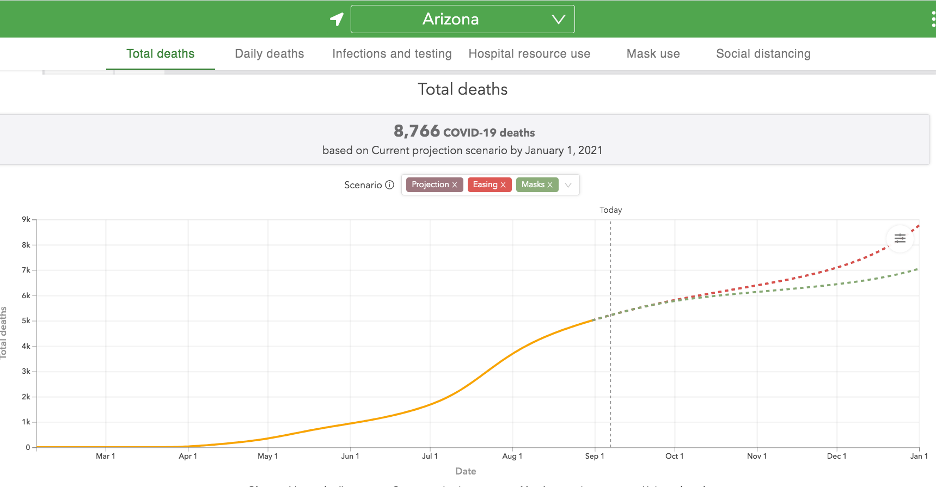
Task: View the Social distancing tab
Action: point(763,54)
